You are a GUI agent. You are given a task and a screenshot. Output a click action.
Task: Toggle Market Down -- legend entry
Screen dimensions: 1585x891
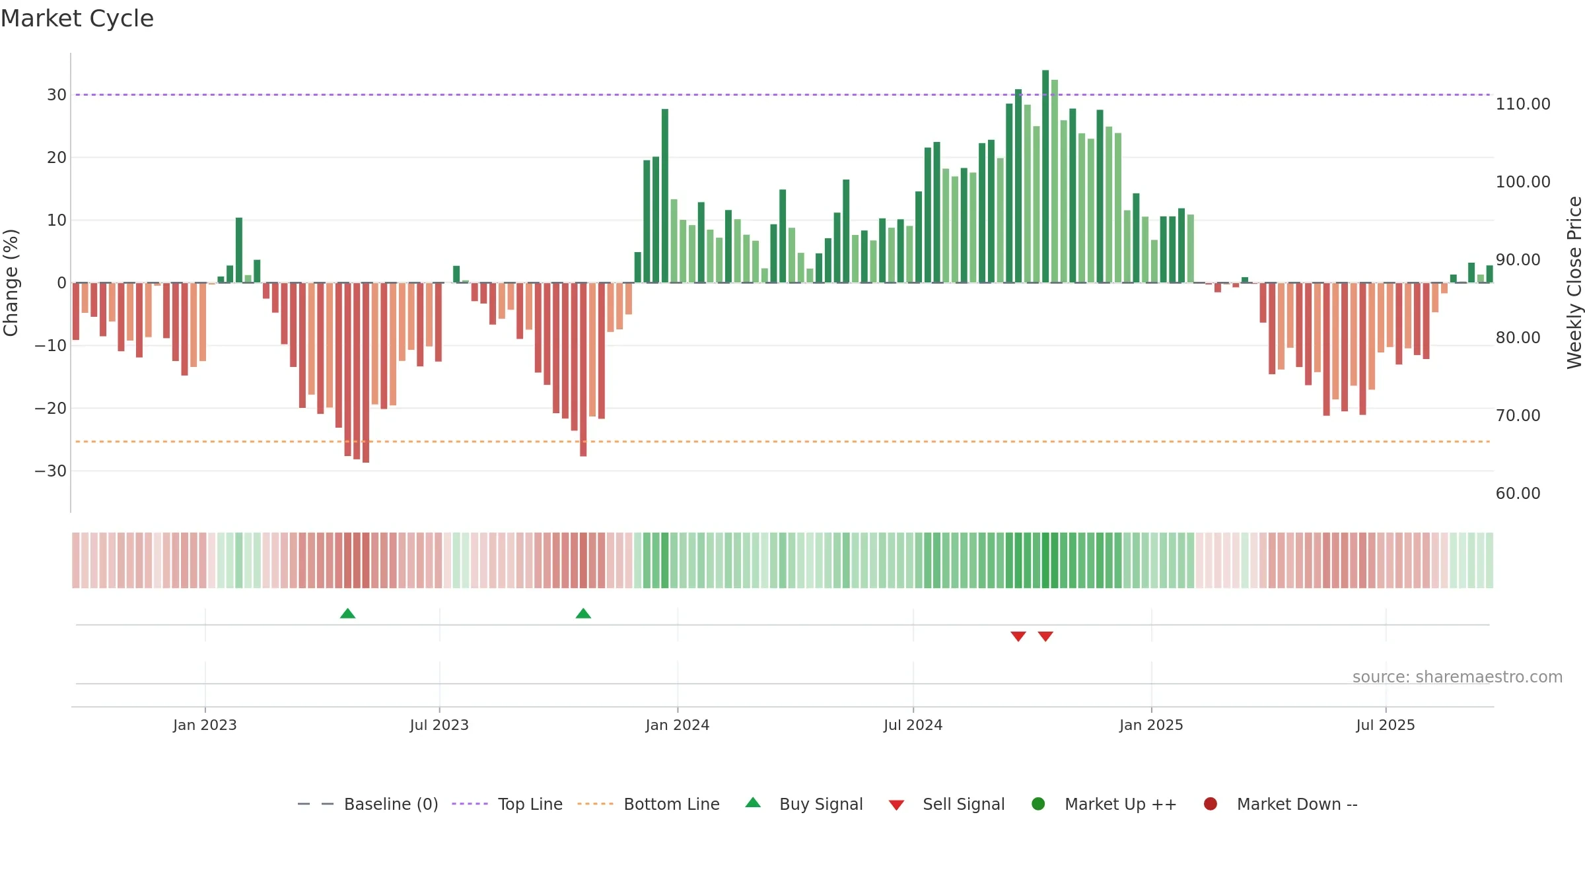[x=1281, y=804]
